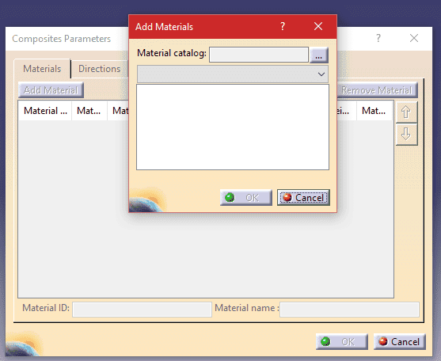Open the catalog browse ellipsis button
The height and width of the screenshot is (361, 441).
[x=318, y=55]
